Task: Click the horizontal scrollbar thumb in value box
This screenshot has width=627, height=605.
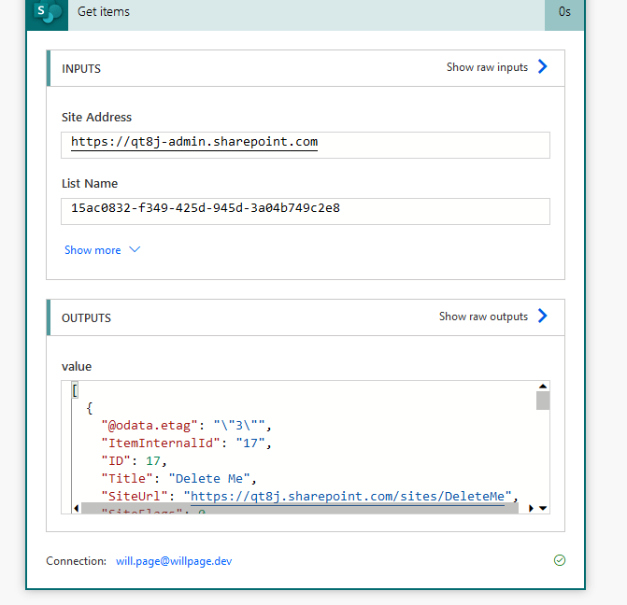Action: click(292, 508)
